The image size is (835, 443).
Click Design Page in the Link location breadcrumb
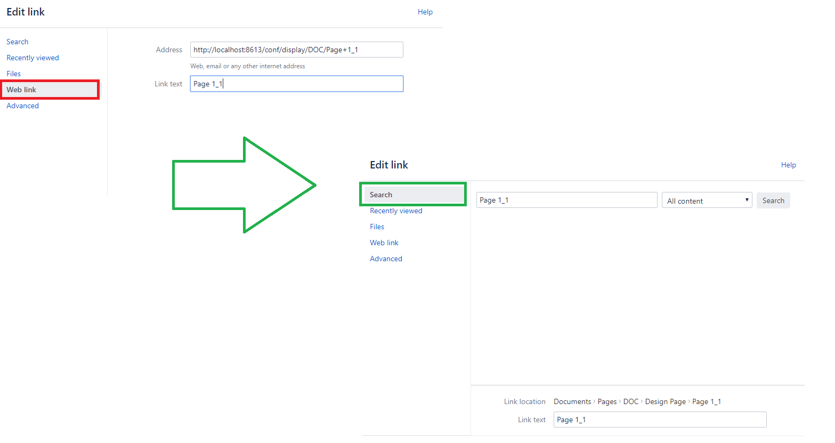[665, 401]
